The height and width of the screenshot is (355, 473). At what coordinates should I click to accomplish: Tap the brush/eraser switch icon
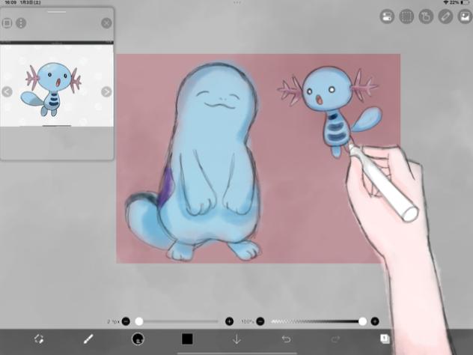[x=39, y=339]
